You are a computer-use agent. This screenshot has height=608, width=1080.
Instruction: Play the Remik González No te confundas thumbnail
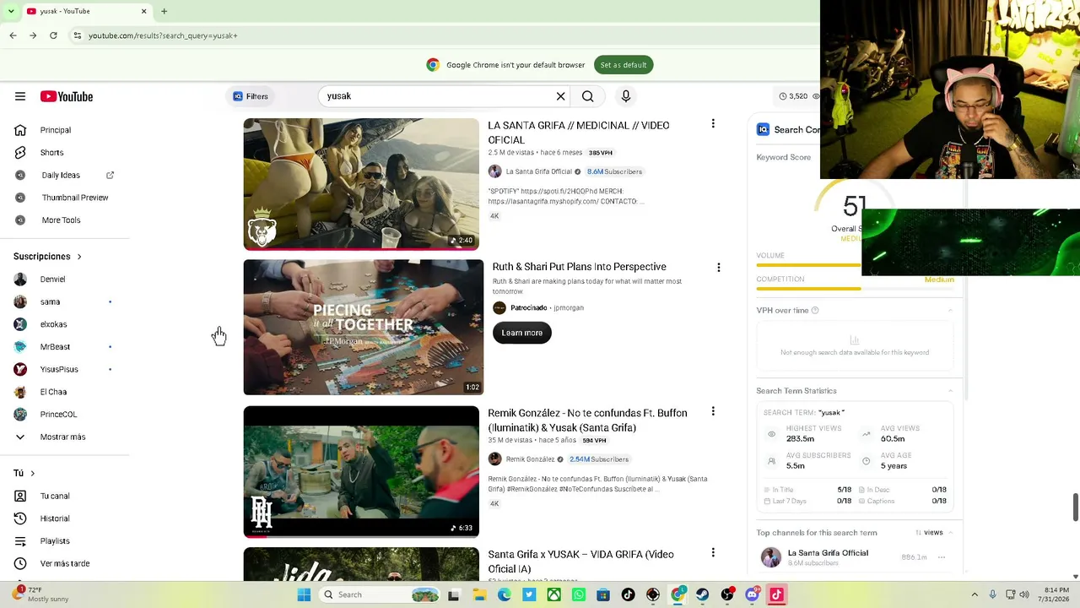(361, 472)
